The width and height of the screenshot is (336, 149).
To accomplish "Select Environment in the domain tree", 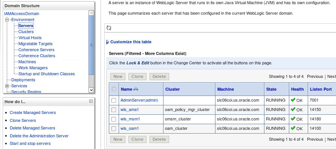I will coord(23,20).
